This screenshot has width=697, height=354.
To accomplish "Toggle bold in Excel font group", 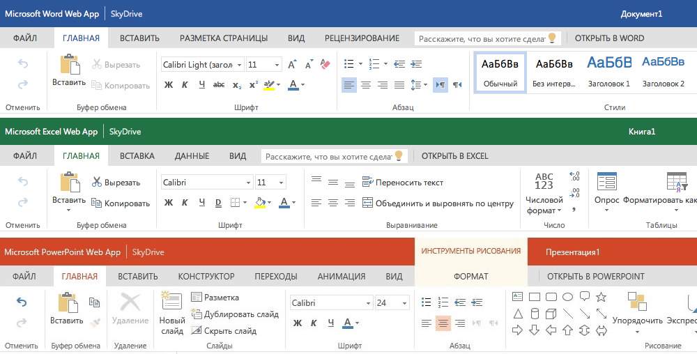I will pyautogui.click(x=169, y=203).
